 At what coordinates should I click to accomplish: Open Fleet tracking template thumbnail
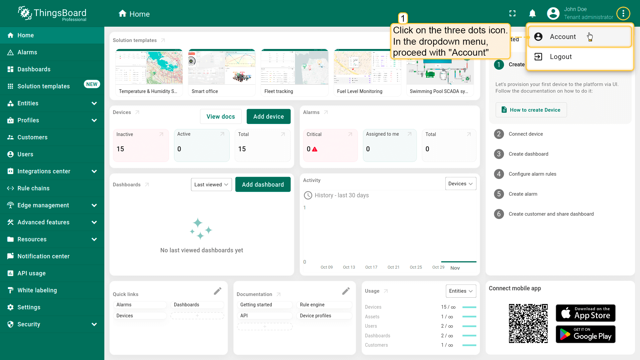294,67
